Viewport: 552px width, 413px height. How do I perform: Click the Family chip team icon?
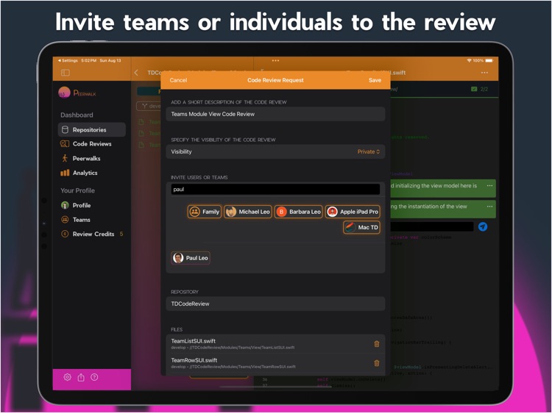tap(195, 212)
